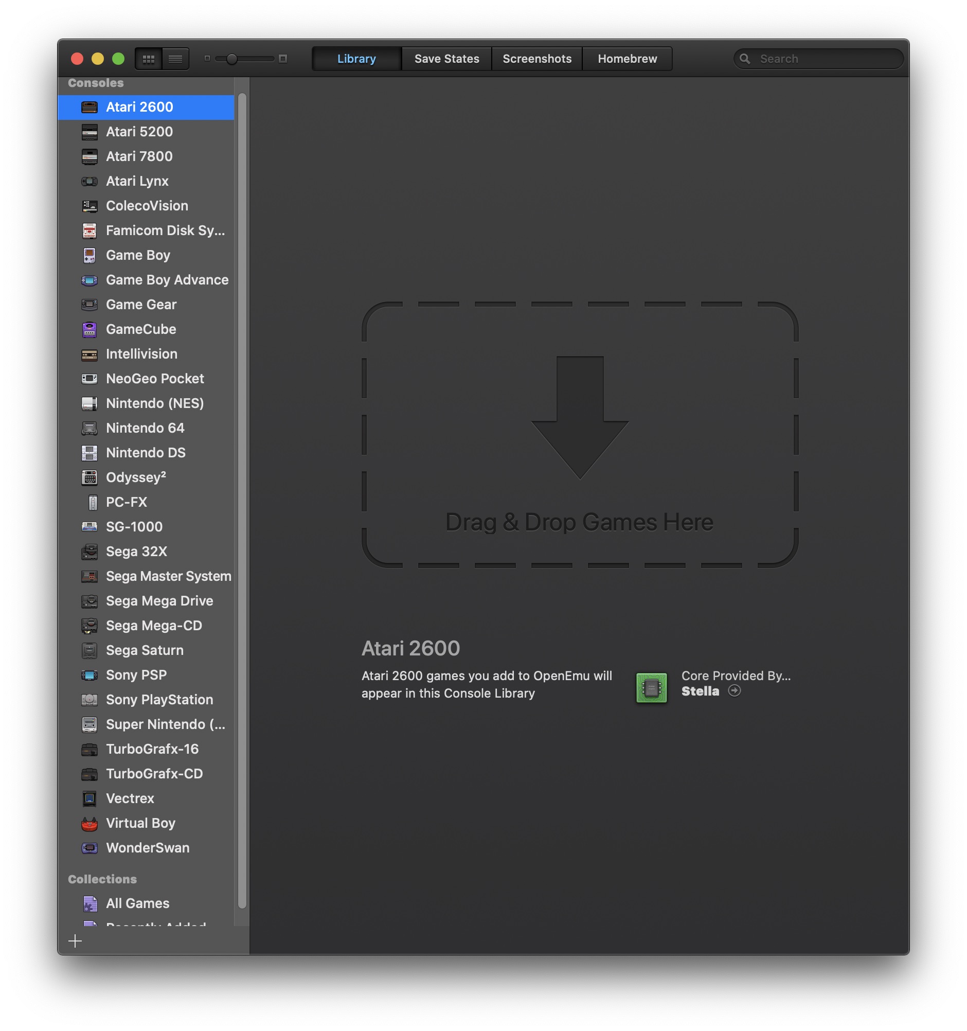Click the All Games collection icon
Image resolution: width=967 pixels, height=1031 pixels.
click(x=90, y=903)
